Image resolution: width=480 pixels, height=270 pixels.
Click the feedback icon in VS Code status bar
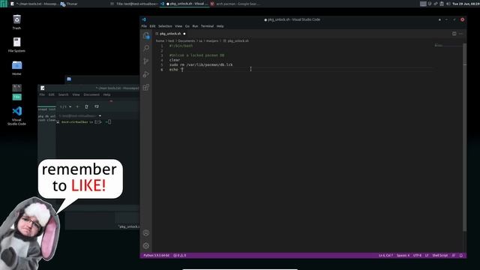tap(454, 255)
